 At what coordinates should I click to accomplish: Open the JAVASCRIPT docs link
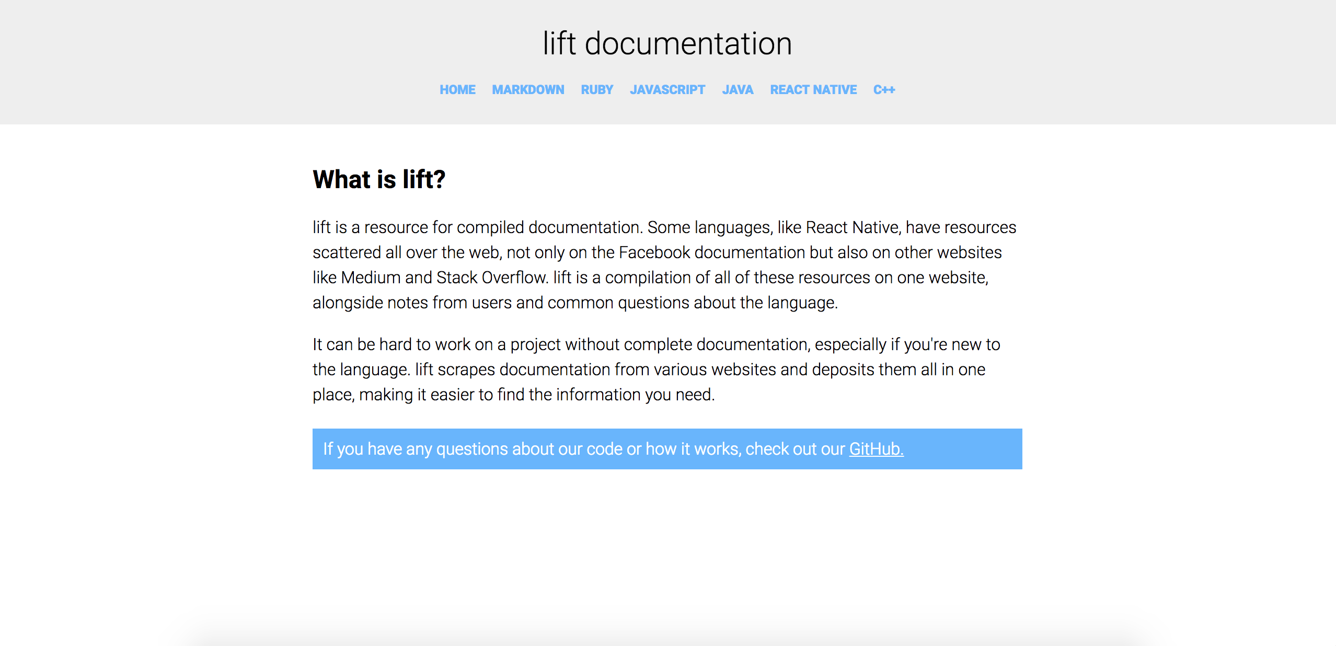[667, 90]
